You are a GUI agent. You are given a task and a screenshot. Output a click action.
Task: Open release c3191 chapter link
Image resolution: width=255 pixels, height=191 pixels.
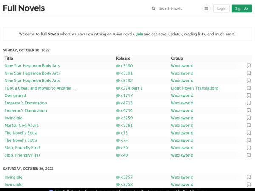(x=127, y=73)
